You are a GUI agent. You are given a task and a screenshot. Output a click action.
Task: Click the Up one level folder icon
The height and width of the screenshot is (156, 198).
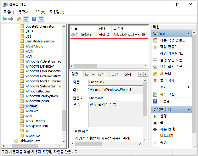pos(19,19)
